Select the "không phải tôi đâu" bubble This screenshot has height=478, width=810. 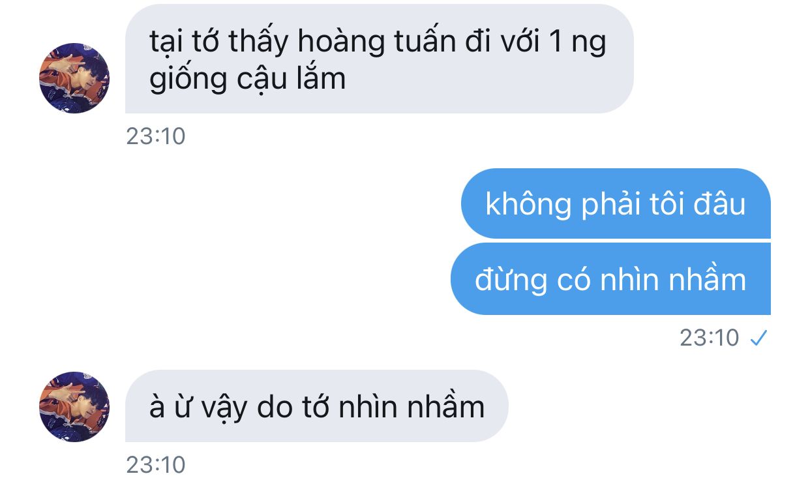[616, 203]
